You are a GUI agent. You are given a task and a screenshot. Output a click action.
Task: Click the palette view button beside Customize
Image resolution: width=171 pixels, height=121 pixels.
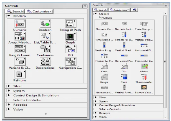[134, 10]
